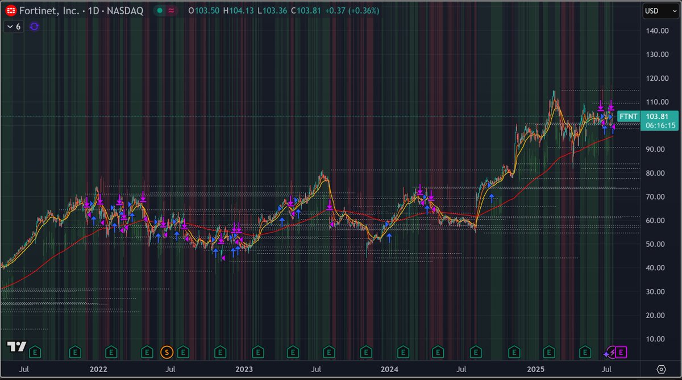Click the 60.00 price axis label
682x380 pixels.
pyautogui.click(x=656, y=221)
